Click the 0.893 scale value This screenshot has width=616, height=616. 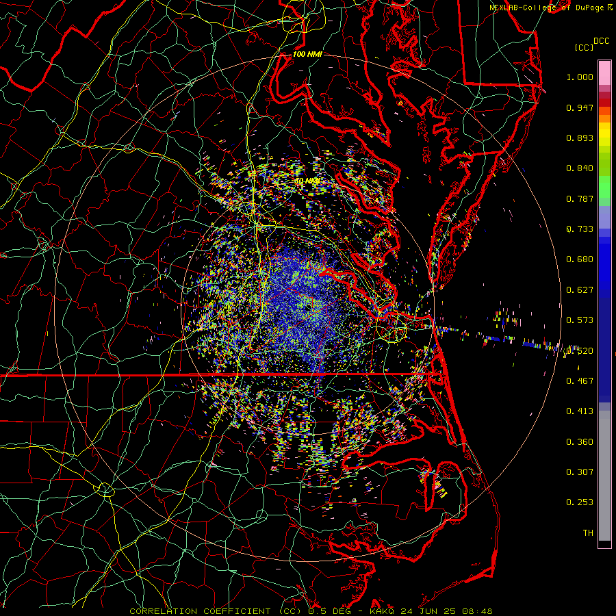[x=580, y=138]
